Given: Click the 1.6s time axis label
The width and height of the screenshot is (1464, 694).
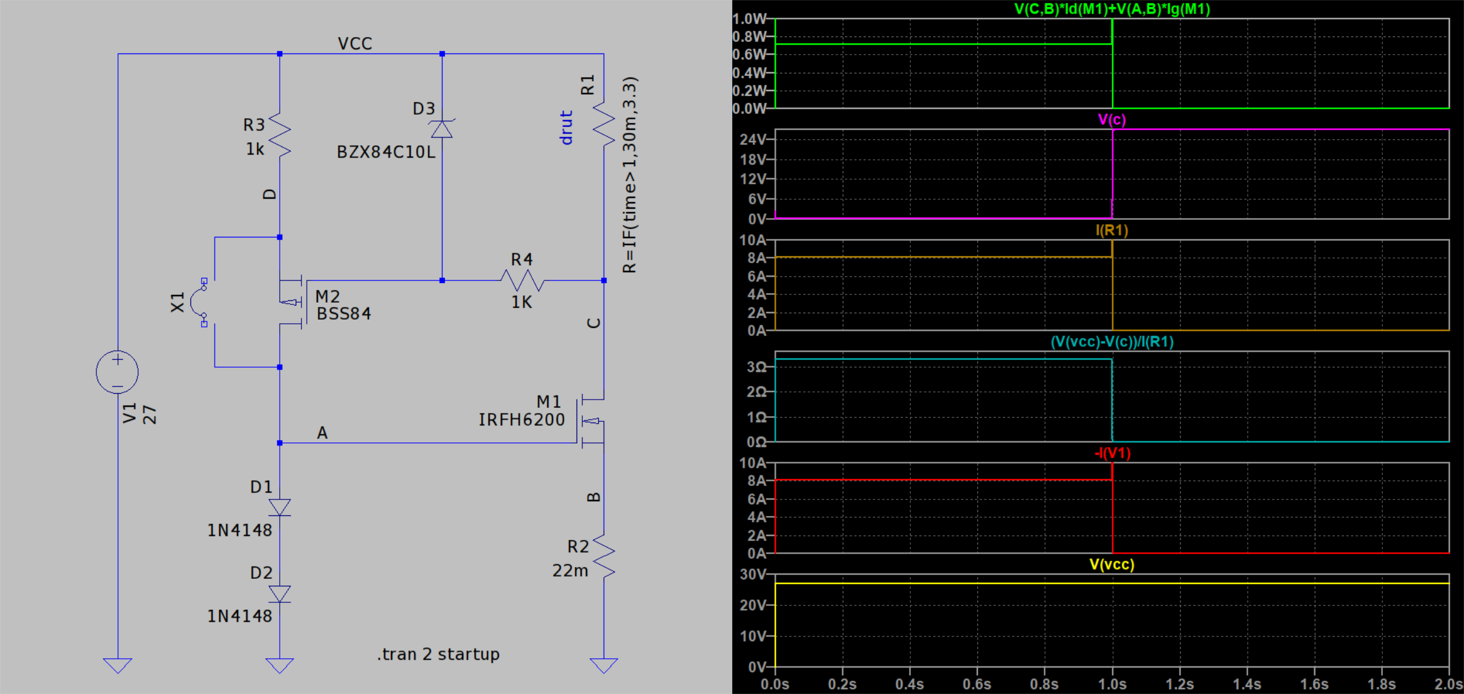Looking at the screenshot, I should 1314,684.
